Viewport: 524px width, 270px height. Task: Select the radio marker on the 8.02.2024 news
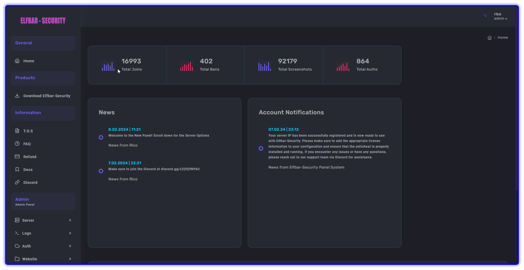[x=101, y=137]
